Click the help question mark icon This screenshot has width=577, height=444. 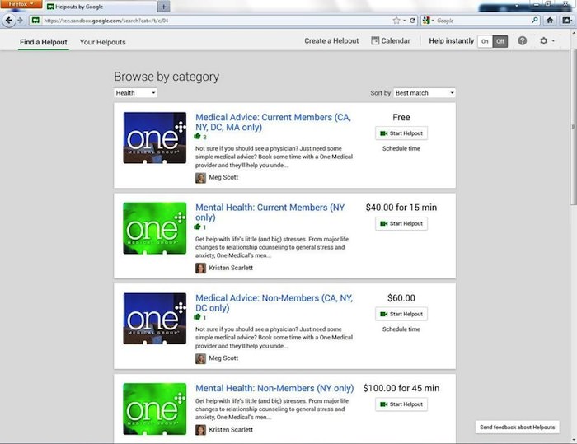pos(523,40)
